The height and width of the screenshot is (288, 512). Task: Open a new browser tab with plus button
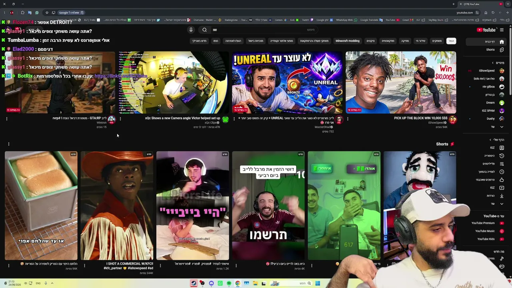tap(454, 4)
